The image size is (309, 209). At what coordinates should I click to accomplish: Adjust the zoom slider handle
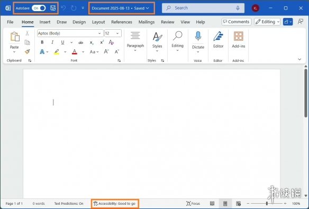pyautogui.click(x=267, y=203)
